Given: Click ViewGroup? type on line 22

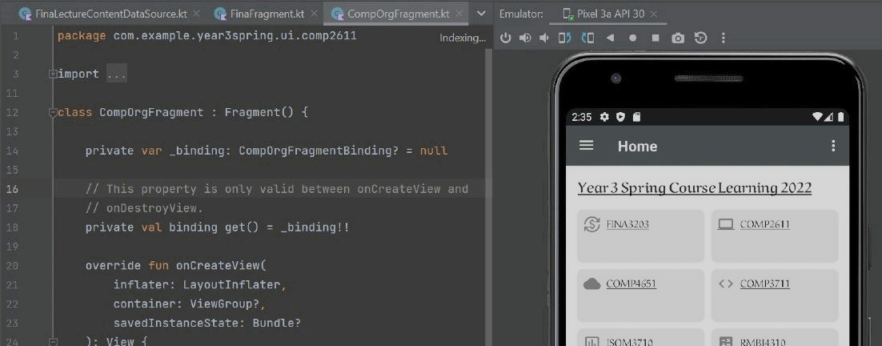Looking at the screenshot, I should click(x=225, y=304).
